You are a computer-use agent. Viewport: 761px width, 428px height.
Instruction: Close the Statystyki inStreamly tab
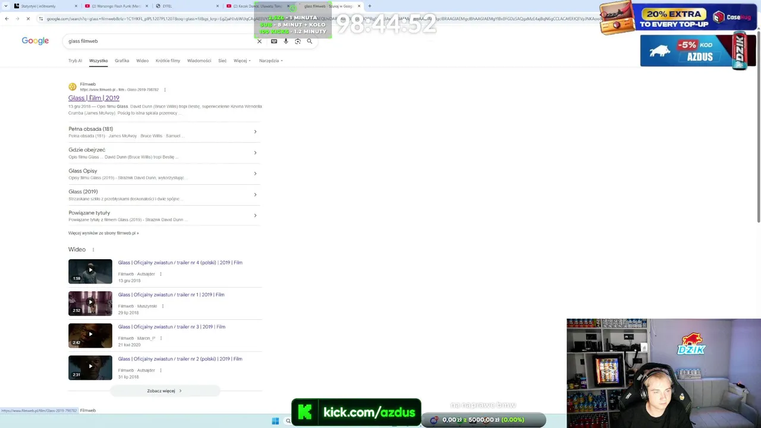(x=76, y=6)
